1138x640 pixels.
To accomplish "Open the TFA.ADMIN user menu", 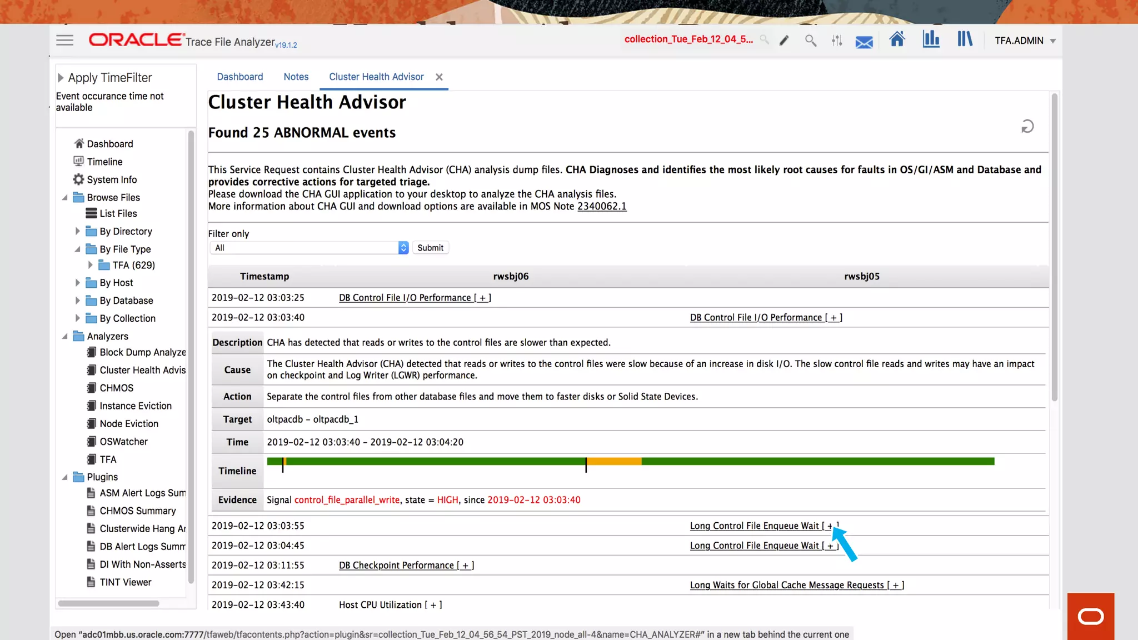I will (x=1025, y=41).
